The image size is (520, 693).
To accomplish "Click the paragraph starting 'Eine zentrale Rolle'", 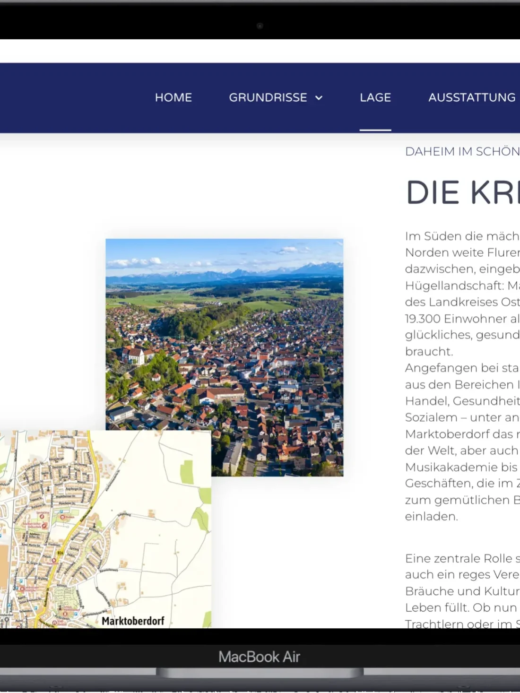I will point(462,591).
